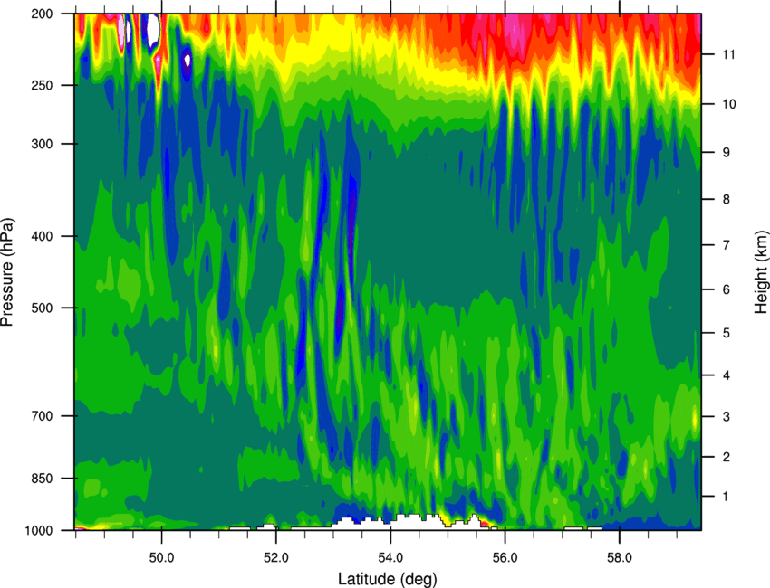Screen dimensions: 770x588
Task: Click the 1 km height label
Action: click(726, 497)
